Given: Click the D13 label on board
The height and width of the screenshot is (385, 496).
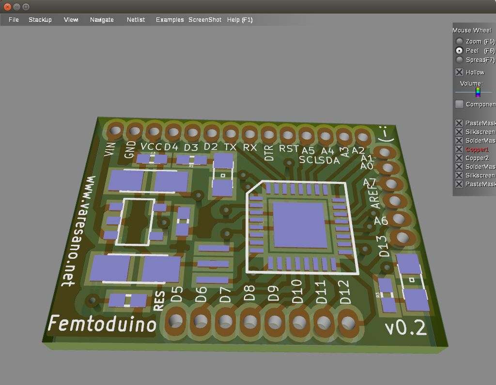Looking at the screenshot, I should 383,246.
